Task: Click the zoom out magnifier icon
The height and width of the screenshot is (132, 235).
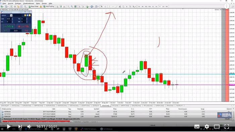Action: point(72,7)
